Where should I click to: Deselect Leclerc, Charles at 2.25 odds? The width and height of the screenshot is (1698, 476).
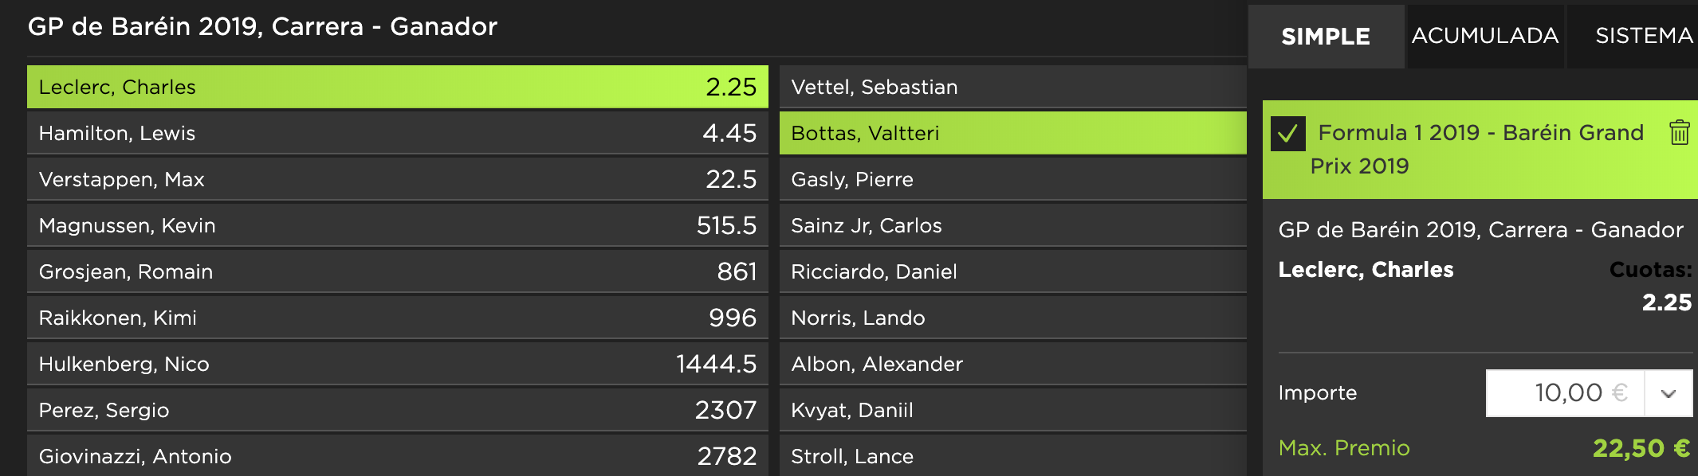tap(398, 87)
